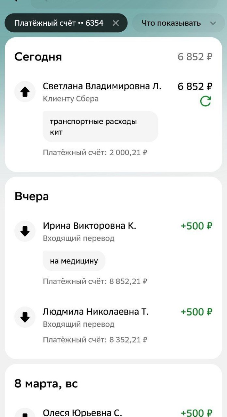Open the message 'на медицину'
227x417 pixels.
click(74, 260)
